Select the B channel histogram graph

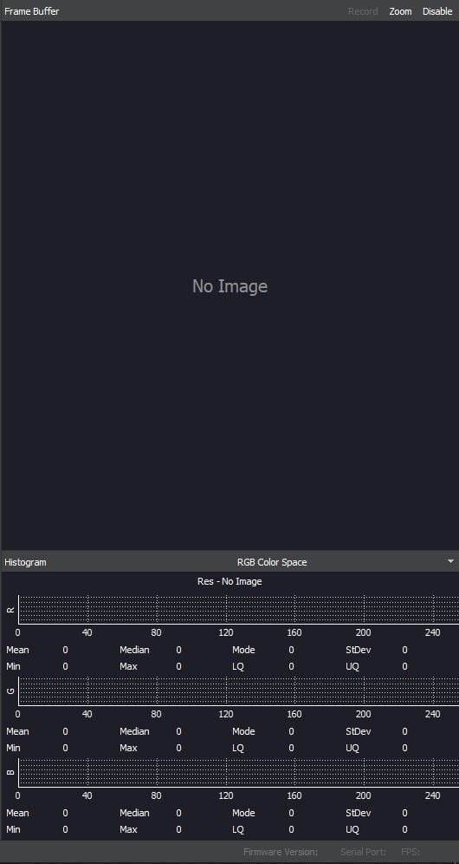coord(238,773)
